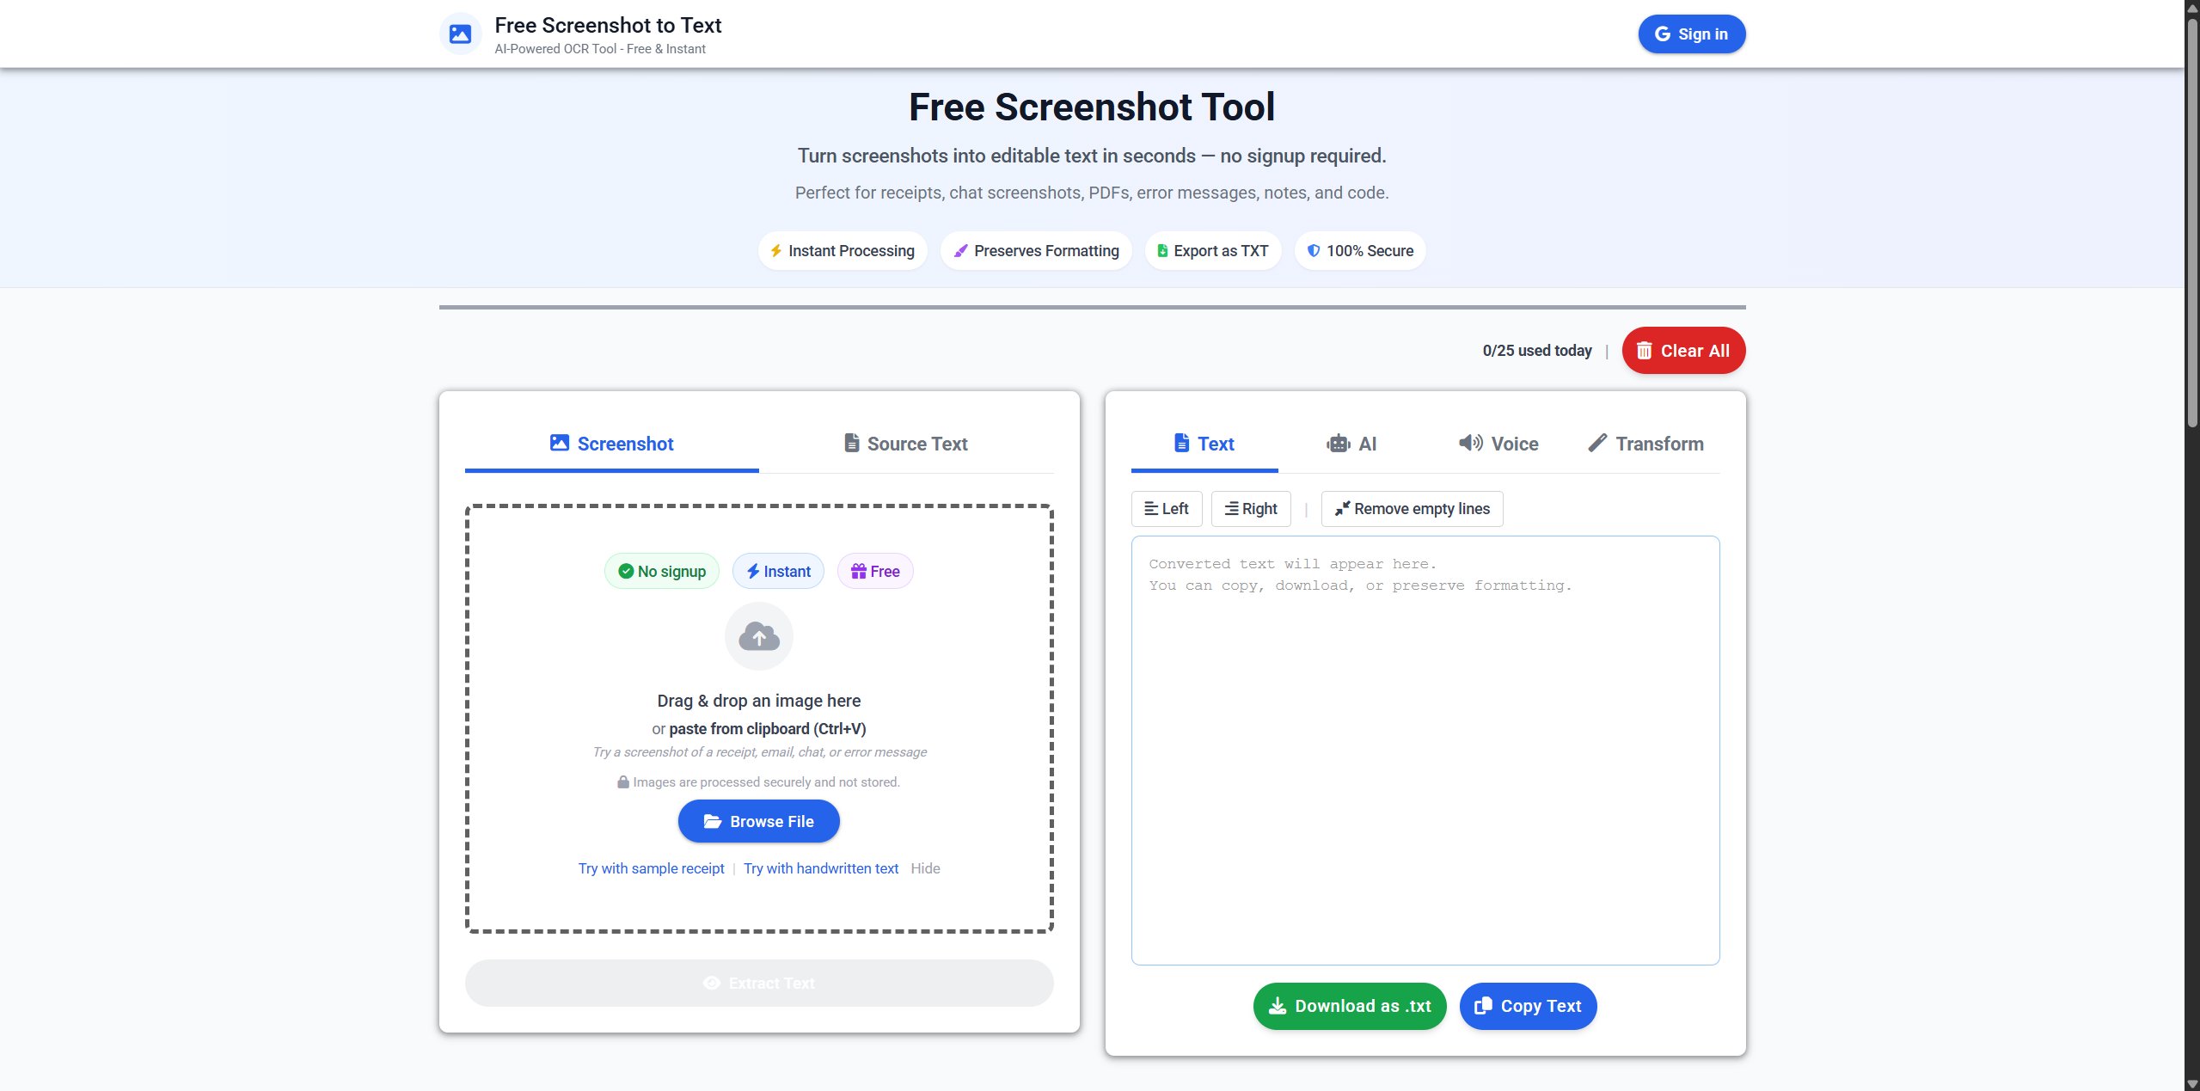Click the shield icon in 100% Secure badge
The image size is (2200, 1091).
click(1313, 250)
